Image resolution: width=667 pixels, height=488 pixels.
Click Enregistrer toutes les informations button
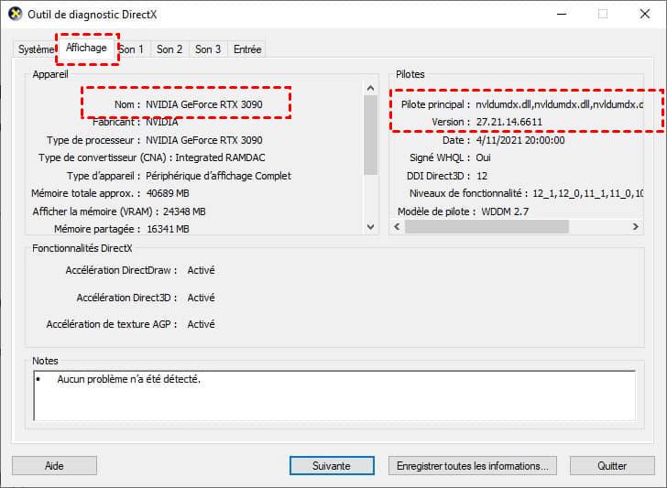pyautogui.click(x=472, y=466)
